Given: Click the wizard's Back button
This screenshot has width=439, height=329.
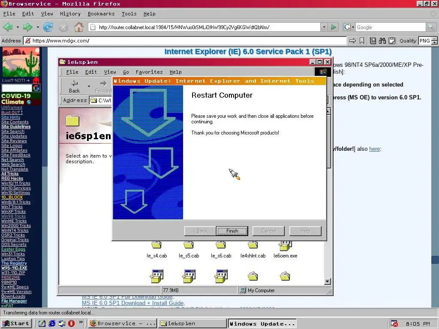Looking at the screenshot, I should click(200, 231).
